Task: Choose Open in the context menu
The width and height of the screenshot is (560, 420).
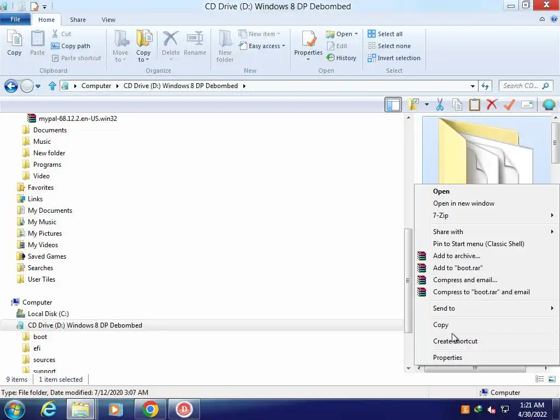Action: [x=487, y=191]
